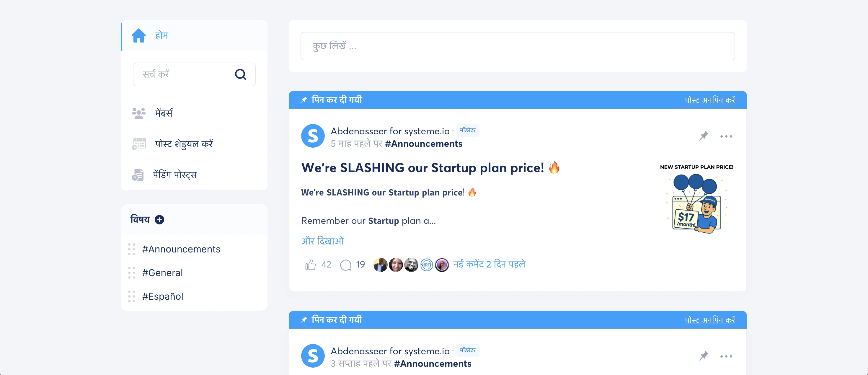Click the home icon in sidebar
The height and width of the screenshot is (375, 868).
pos(138,35)
